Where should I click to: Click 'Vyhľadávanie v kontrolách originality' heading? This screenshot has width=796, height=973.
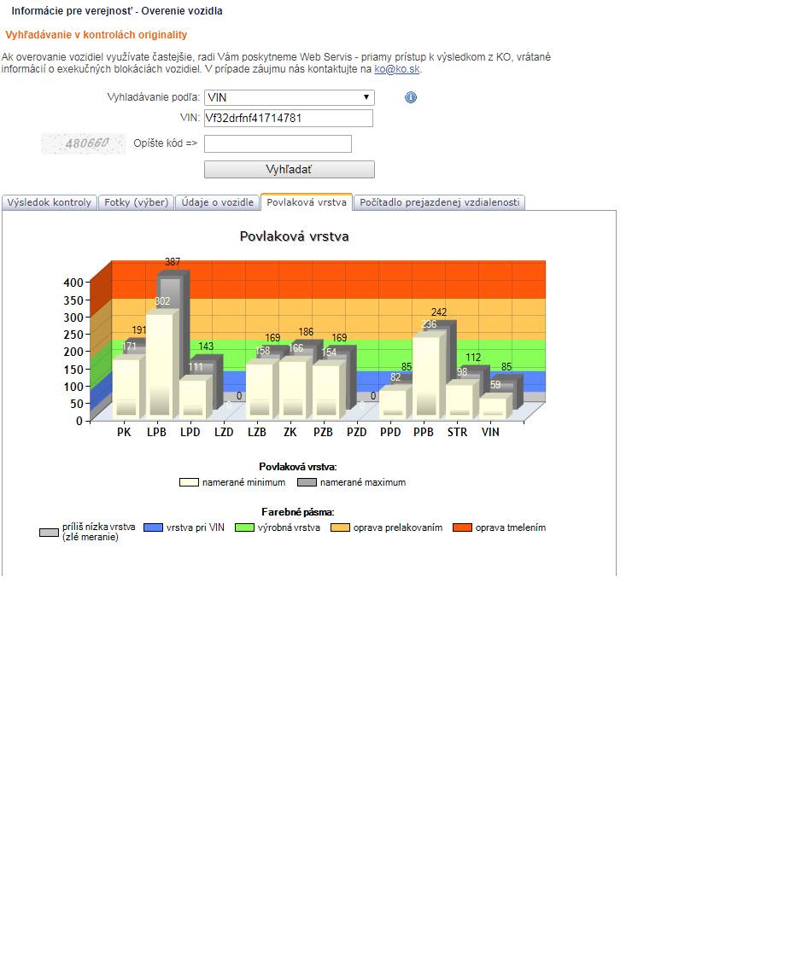(97, 35)
